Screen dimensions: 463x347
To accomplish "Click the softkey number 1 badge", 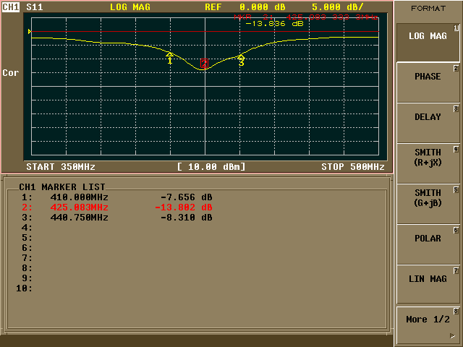I will click(456, 28).
